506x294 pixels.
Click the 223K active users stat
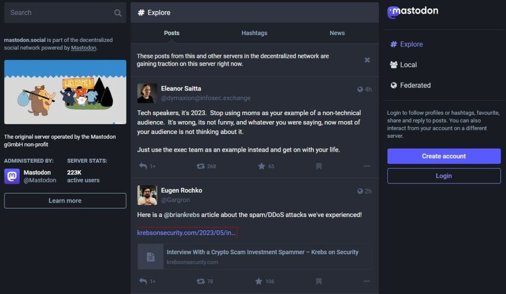[x=83, y=176]
